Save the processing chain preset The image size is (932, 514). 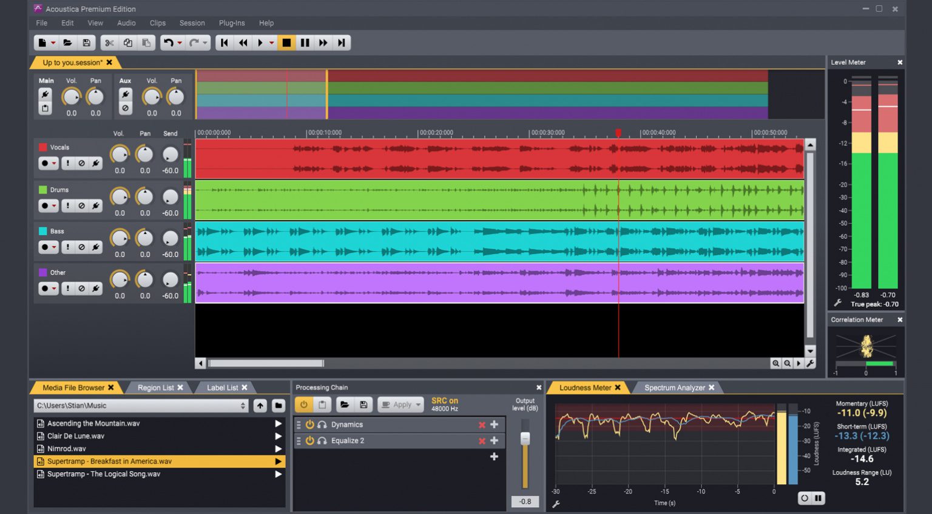pos(363,405)
